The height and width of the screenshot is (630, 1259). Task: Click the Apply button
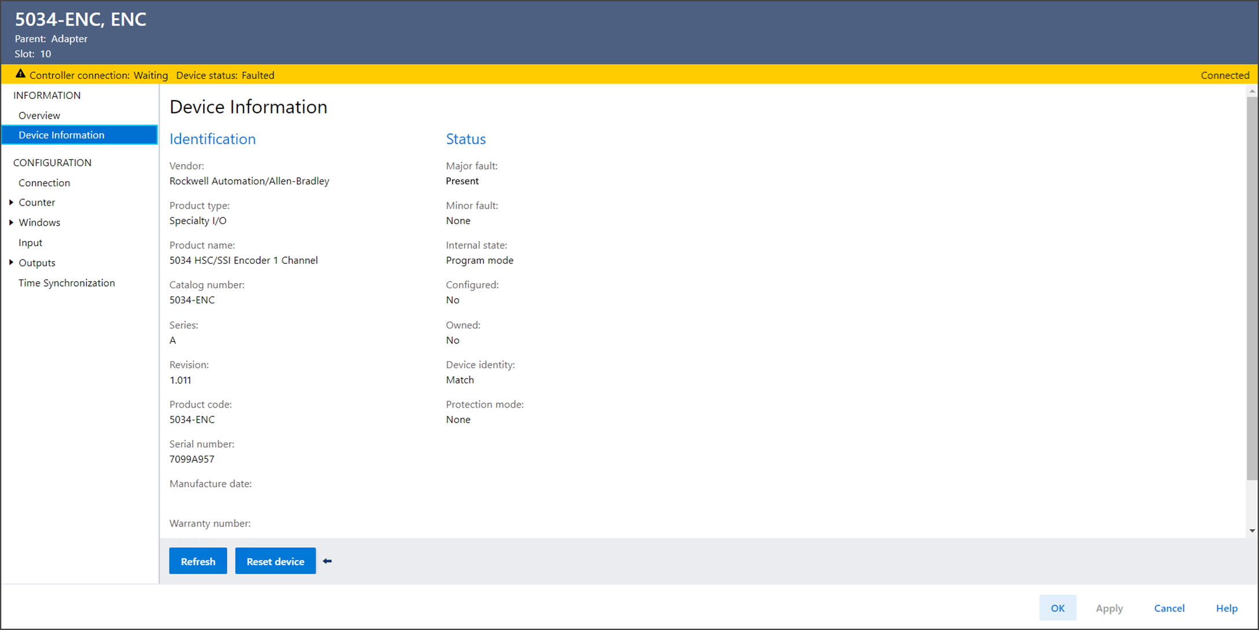[1108, 608]
